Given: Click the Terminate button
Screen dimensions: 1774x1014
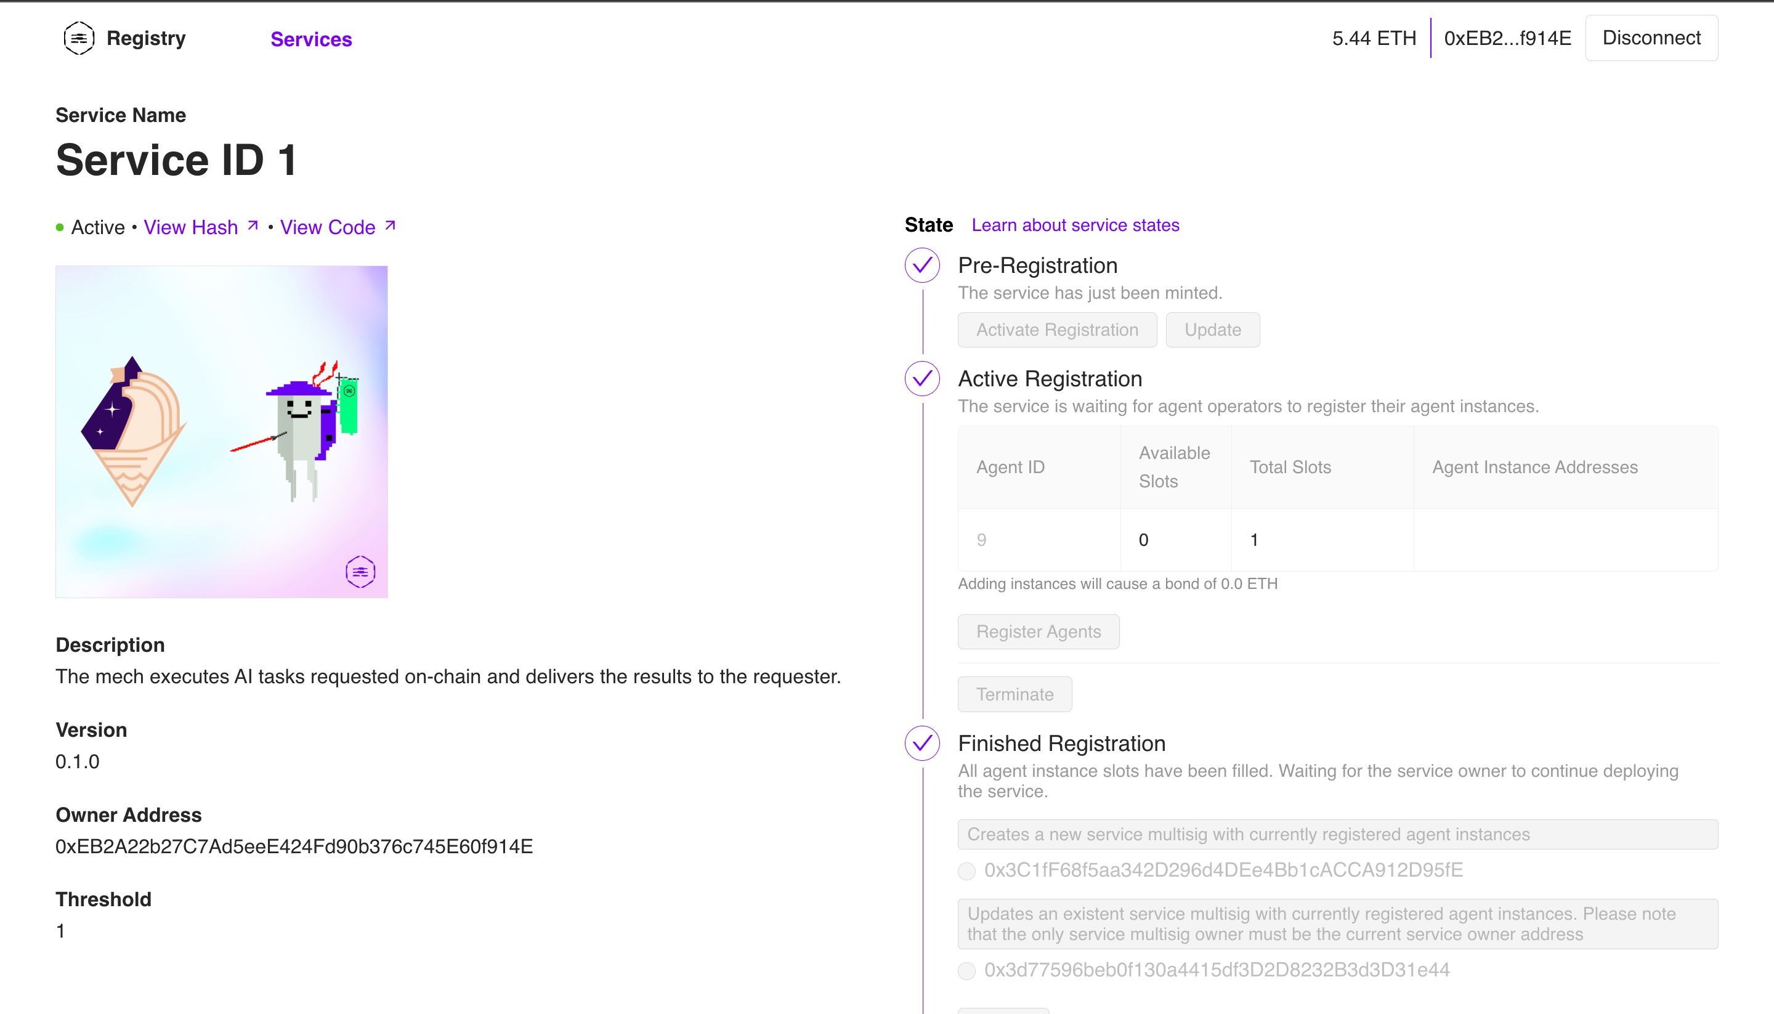Looking at the screenshot, I should [1015, 694].
